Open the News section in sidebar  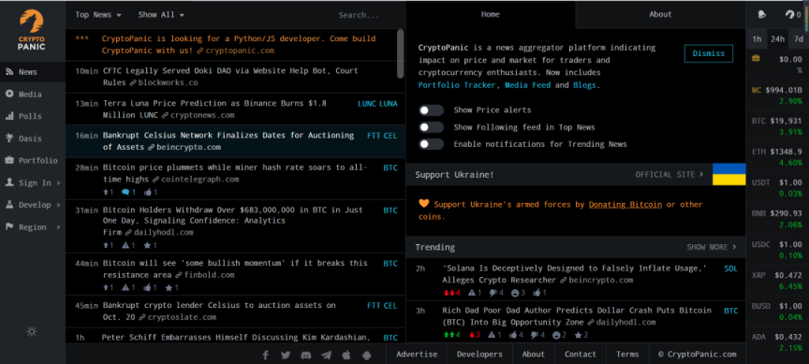click(33, 72)
